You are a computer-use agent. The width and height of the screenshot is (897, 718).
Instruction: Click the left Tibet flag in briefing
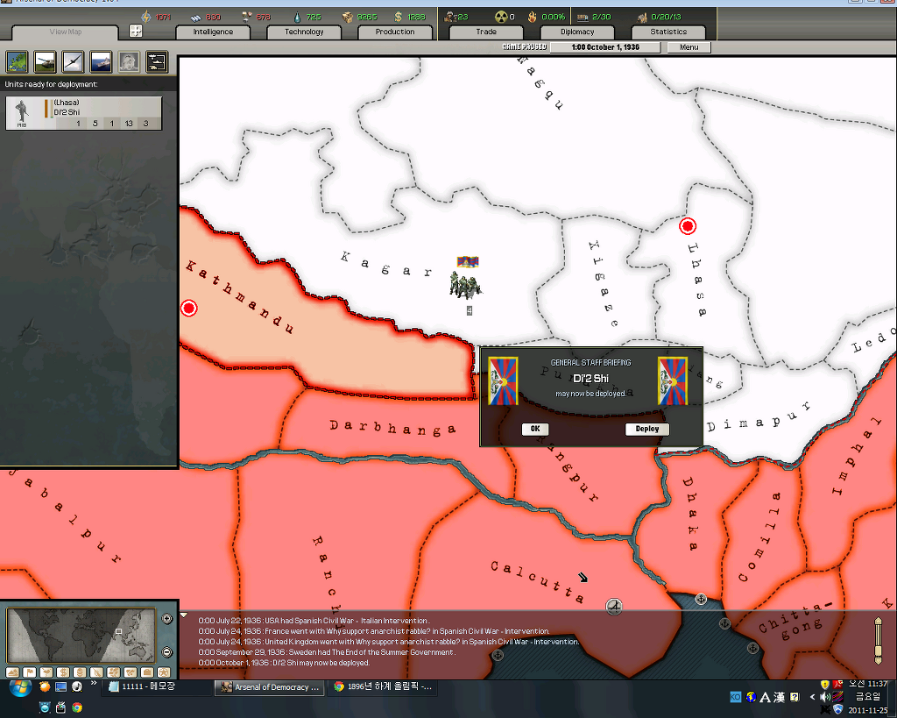(504, 381)
